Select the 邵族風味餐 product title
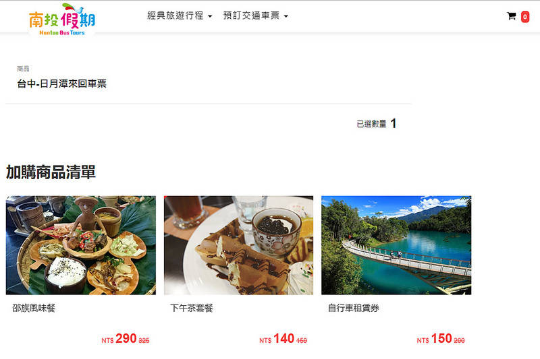This screenshot has width=540, height=359. (34, 308)
